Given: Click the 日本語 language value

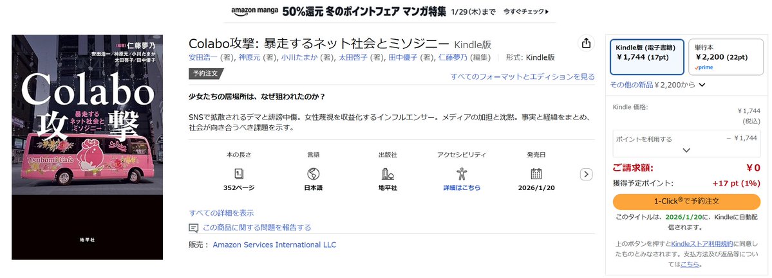Looking at the screenshot, I should 313,187.
